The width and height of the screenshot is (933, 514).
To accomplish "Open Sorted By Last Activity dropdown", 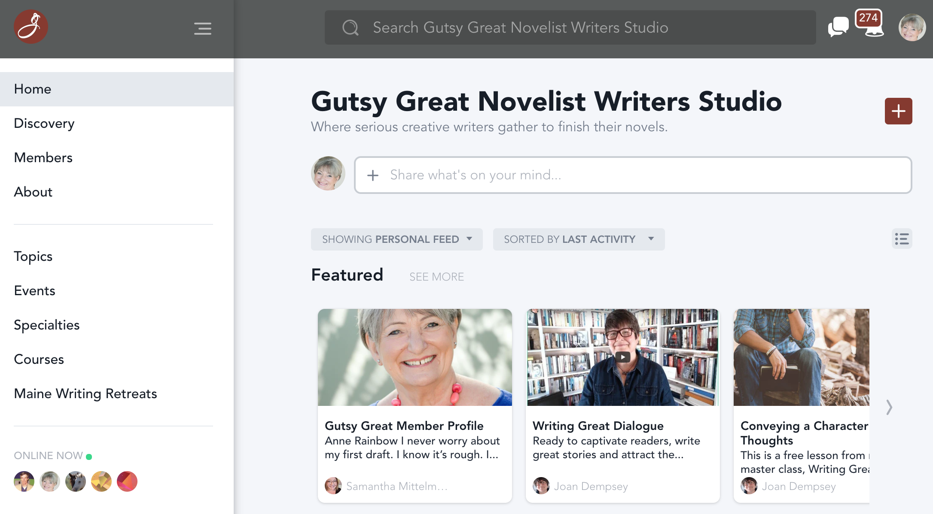I will point(579,239).
